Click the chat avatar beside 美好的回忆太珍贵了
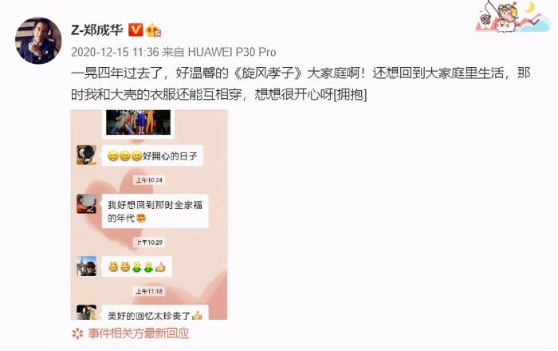The width and height of the screenshot is (558, 351). tap(86, 312)
